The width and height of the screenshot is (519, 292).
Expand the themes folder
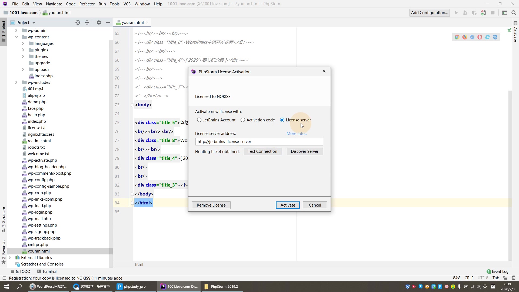coord(23,57)
